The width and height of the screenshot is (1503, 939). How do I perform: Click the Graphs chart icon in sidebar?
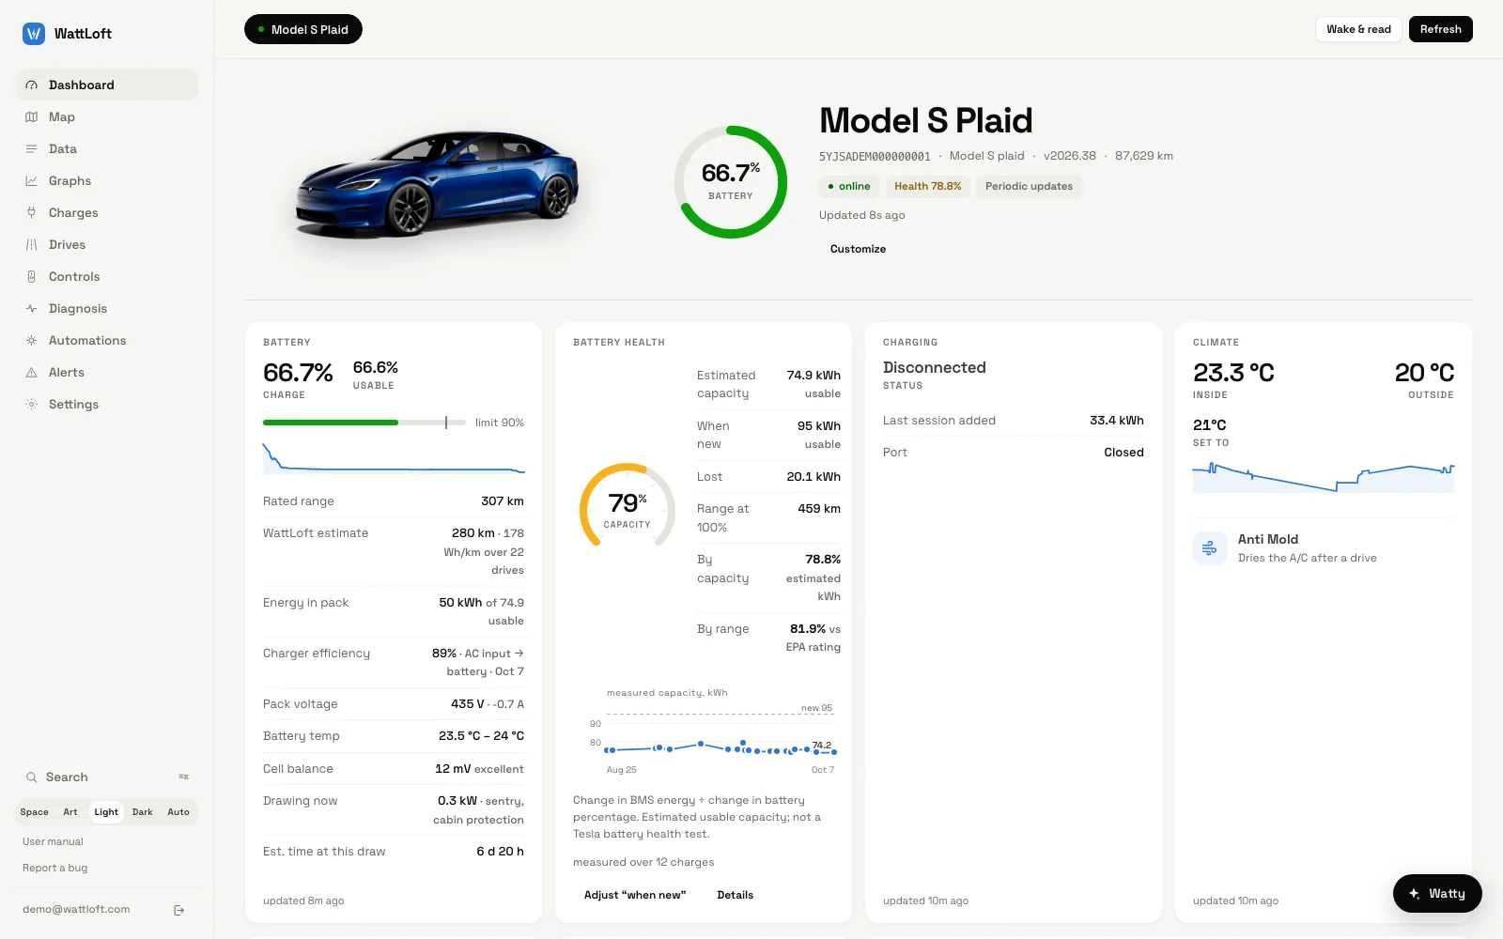click(31, 180)
